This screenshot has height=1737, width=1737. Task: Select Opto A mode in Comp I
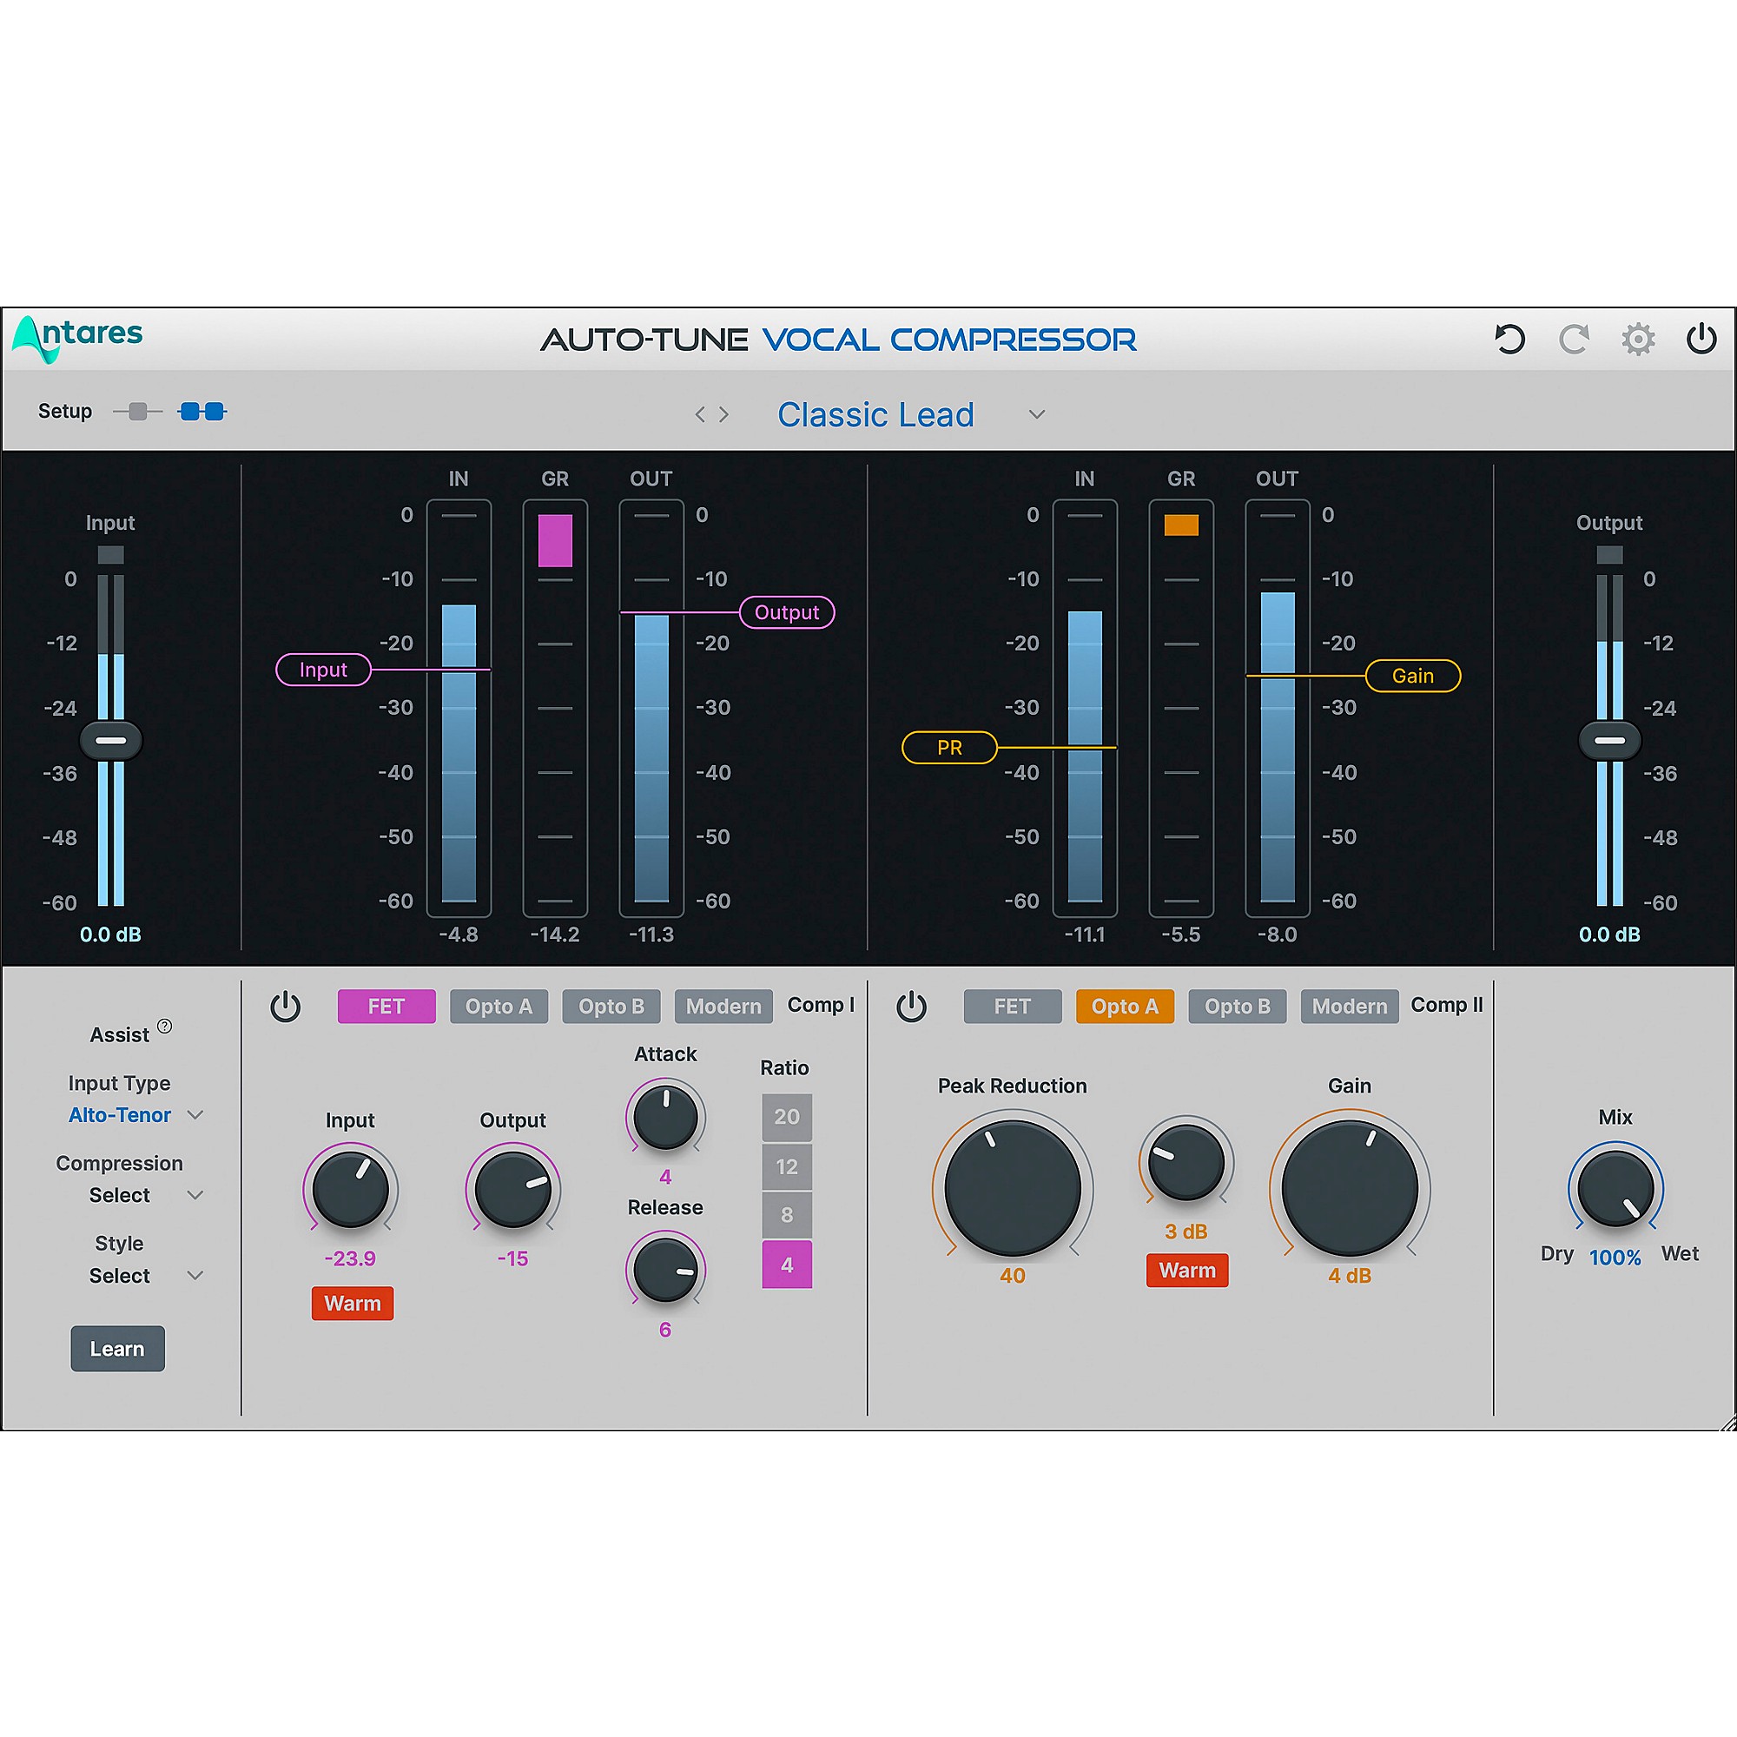tap(499, 1006)
